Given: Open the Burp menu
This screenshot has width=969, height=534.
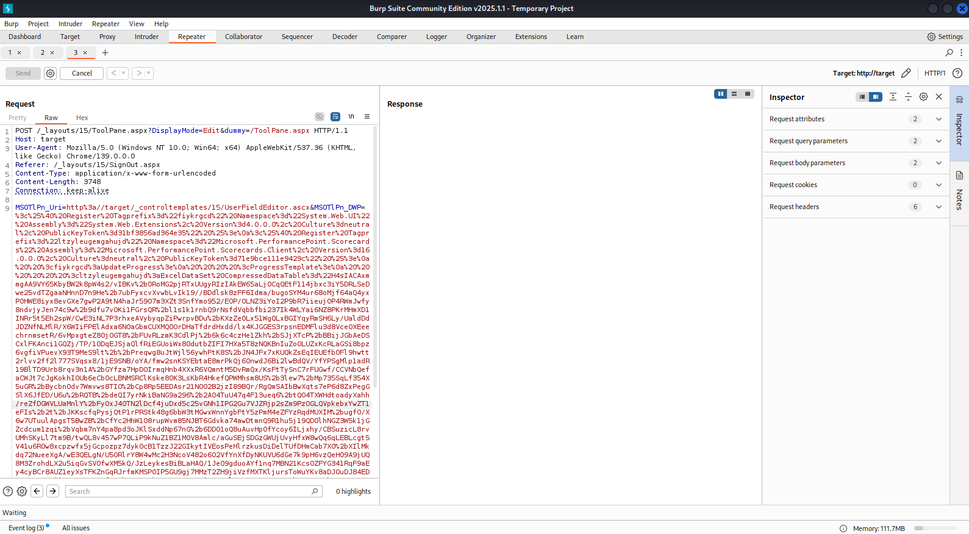Looking at the screenshot, I should 11,24.
